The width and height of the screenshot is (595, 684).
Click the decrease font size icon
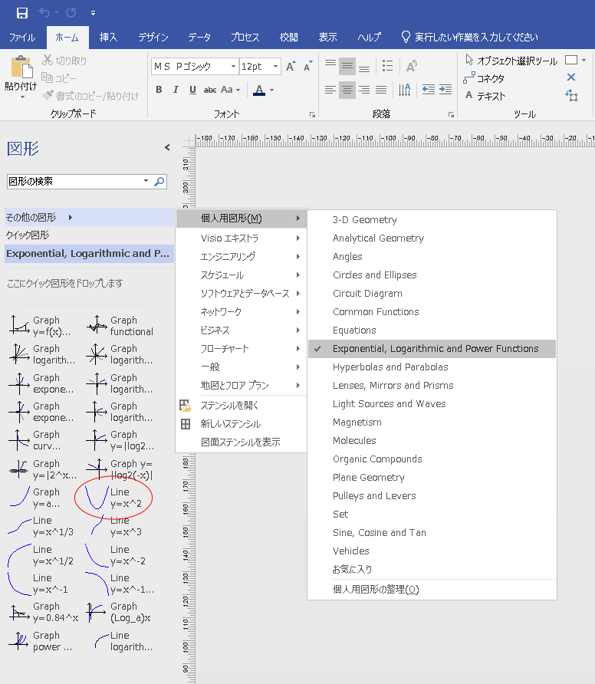coord(308,66)
